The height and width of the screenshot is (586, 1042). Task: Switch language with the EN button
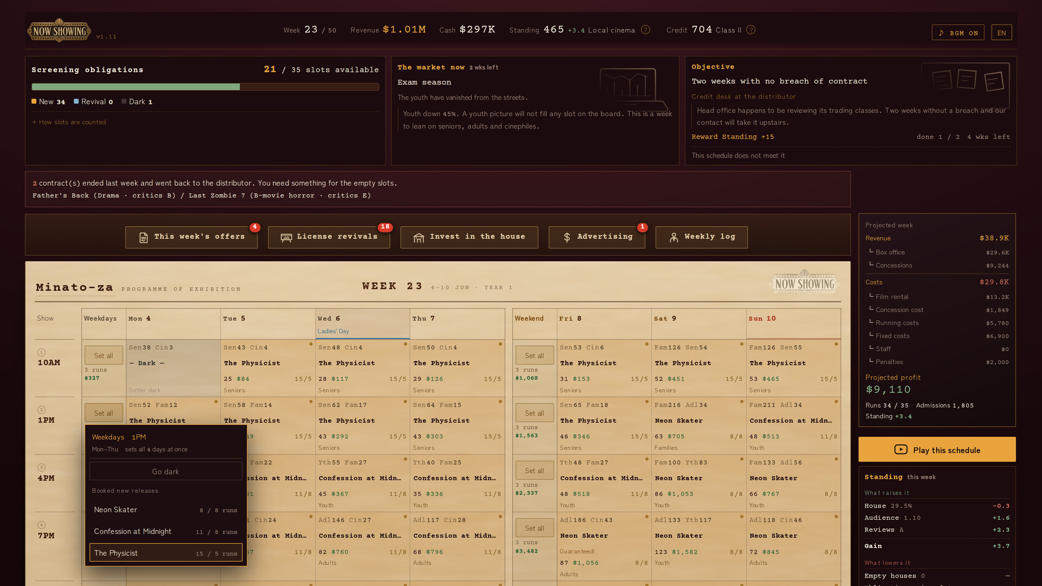pyautogui.click(x=1001, y=33)
